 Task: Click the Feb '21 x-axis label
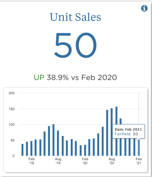pos(139,161)
